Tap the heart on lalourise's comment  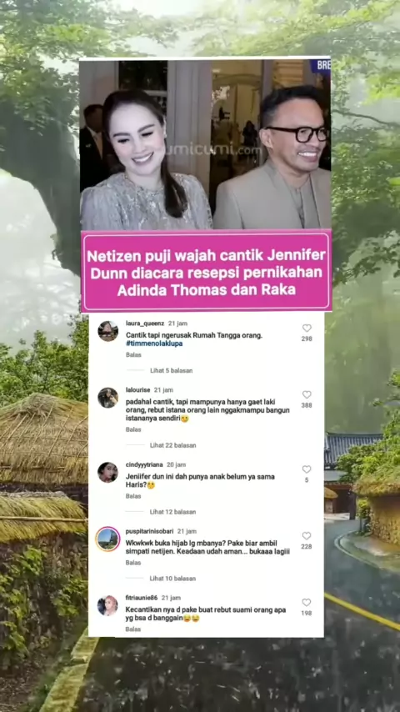tap(307, 394)
